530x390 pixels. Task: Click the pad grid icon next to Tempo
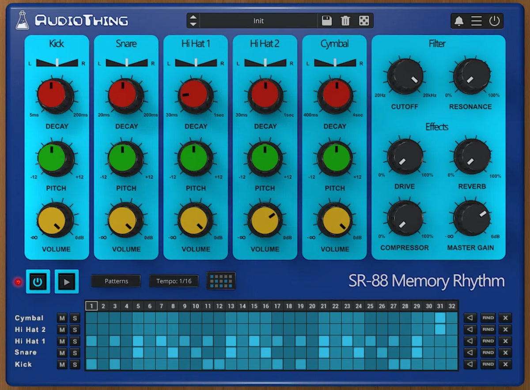click(x=221, y=281)
